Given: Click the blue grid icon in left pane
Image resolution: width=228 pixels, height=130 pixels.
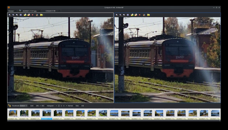Looking at the screenshot, I should point(21,15).
